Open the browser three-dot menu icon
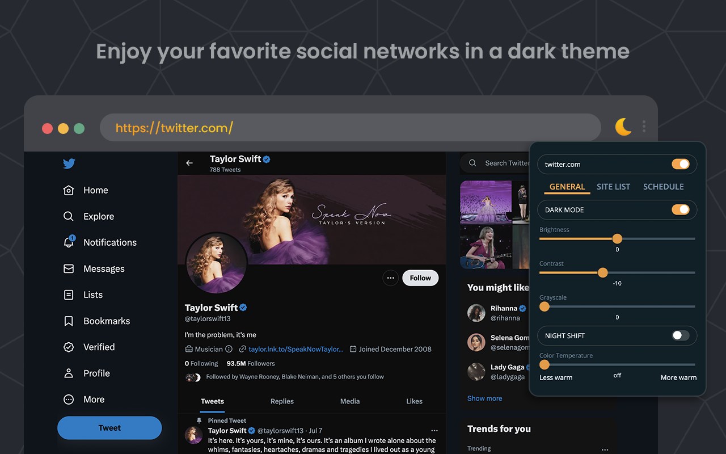Screen dimensions: 726x454 [644, 126]
